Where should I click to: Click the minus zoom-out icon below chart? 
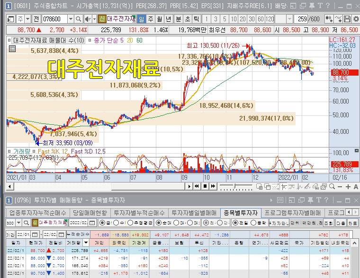click(x=340, y=187)
